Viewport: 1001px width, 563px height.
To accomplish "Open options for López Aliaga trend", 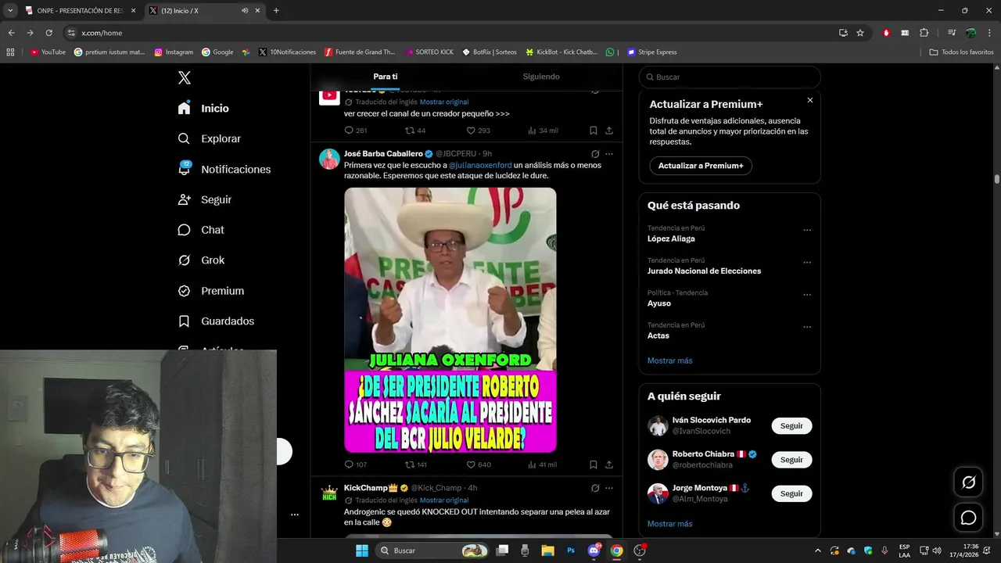I will point(807,230).
